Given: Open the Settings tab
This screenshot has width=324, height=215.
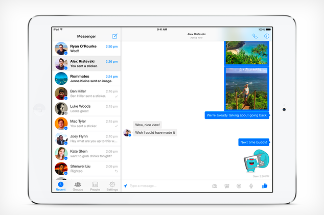Looking at the screenshot, I should point(112,186).
